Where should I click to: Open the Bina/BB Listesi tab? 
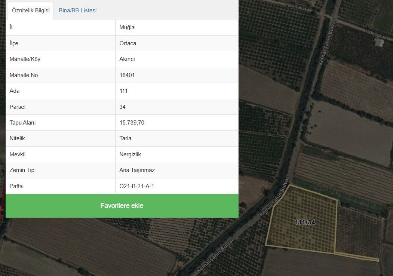click(78, 10)
